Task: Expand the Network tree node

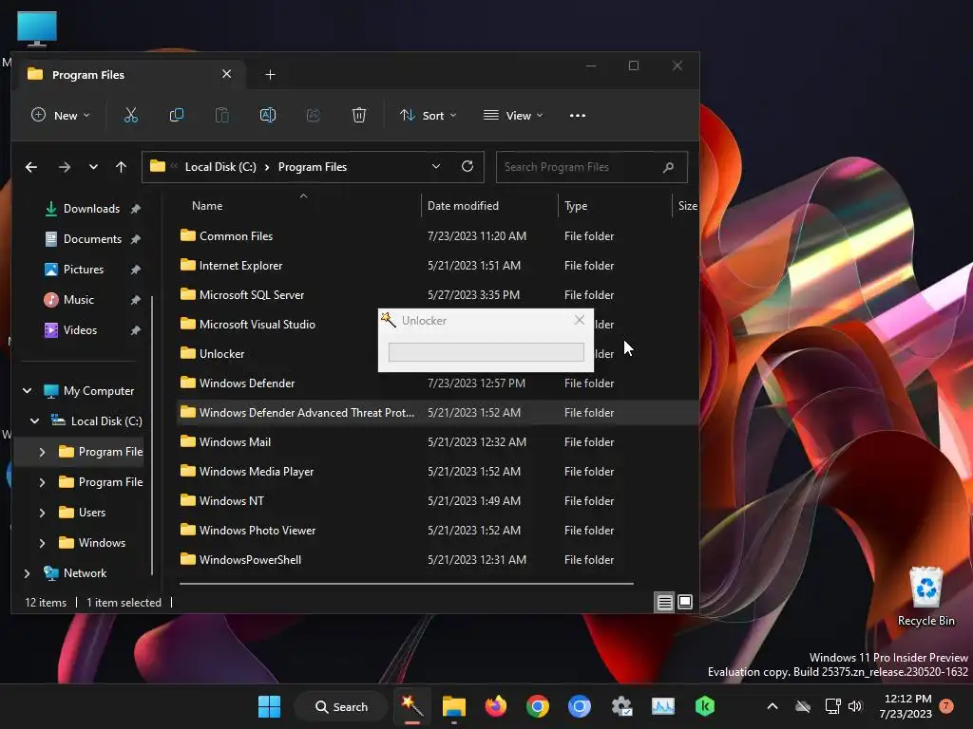Action: (x=27, y=573)
